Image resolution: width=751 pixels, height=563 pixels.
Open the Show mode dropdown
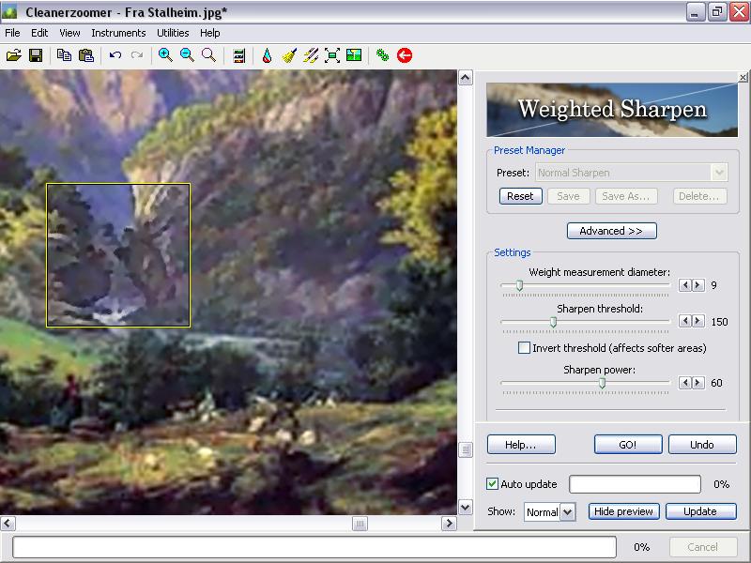(x=567, y=511)
